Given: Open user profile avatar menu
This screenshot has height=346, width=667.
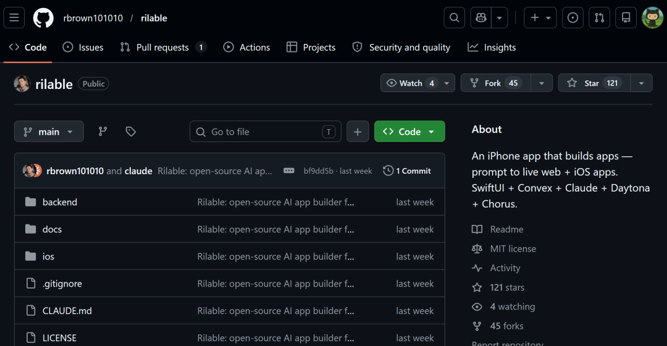Looking at the screenshot, I should [652, 18].
